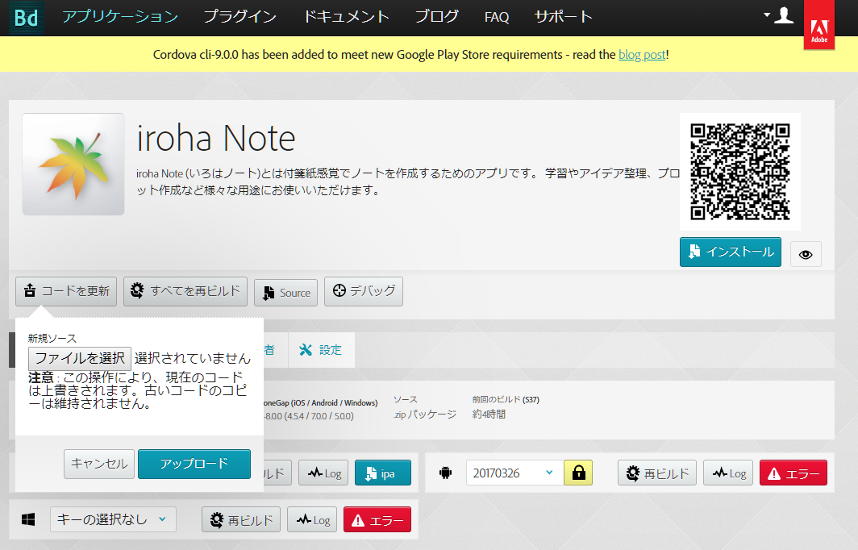
Task: Open the blog post link in the banner
Action: coord(641,54)
